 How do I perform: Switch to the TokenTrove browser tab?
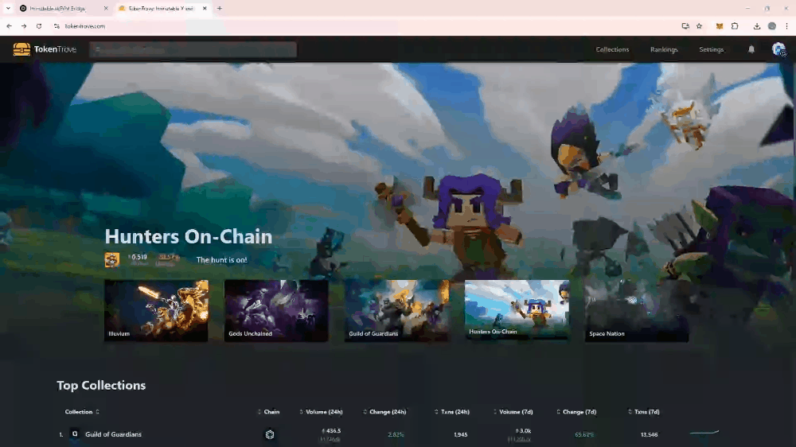click(162, 8)
